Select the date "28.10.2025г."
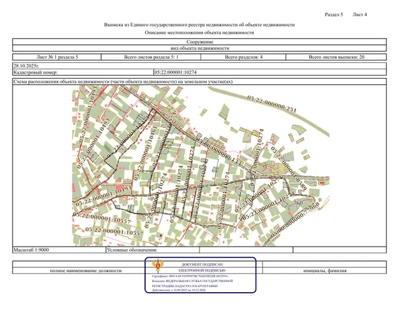The width and height of the screenshot is (399, 309). [x=26, y=66]
